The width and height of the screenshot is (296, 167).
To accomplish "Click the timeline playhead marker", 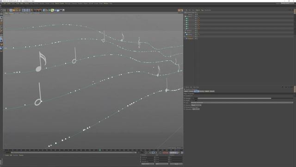I will point(100,150).
